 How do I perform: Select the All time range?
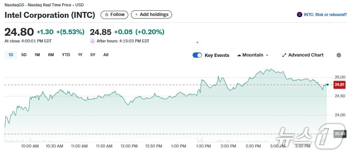pyautogui.click(x=106, y=55)
